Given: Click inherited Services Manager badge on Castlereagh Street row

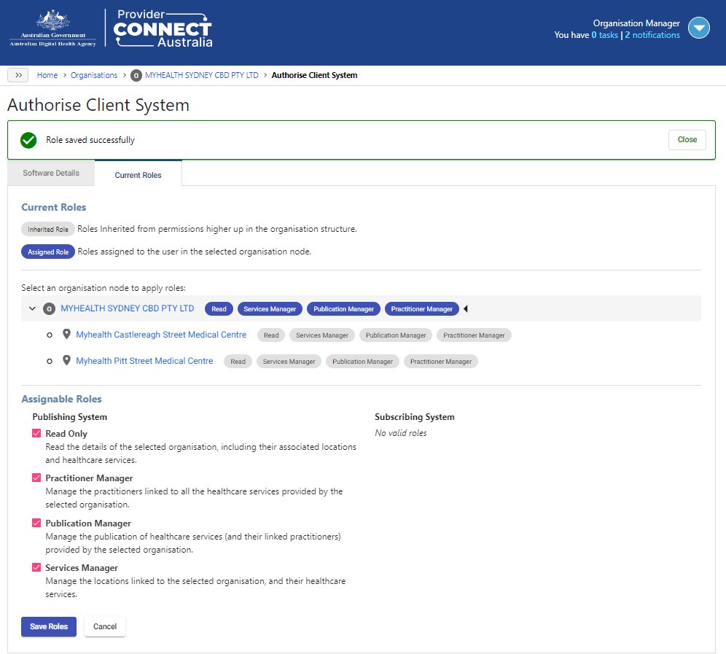Looking at the screenshot, I should click(322, 335).
